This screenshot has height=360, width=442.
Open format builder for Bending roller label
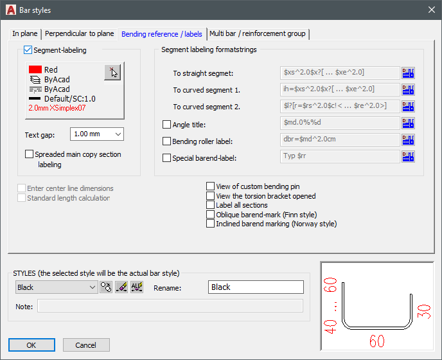tap(408, 140)
